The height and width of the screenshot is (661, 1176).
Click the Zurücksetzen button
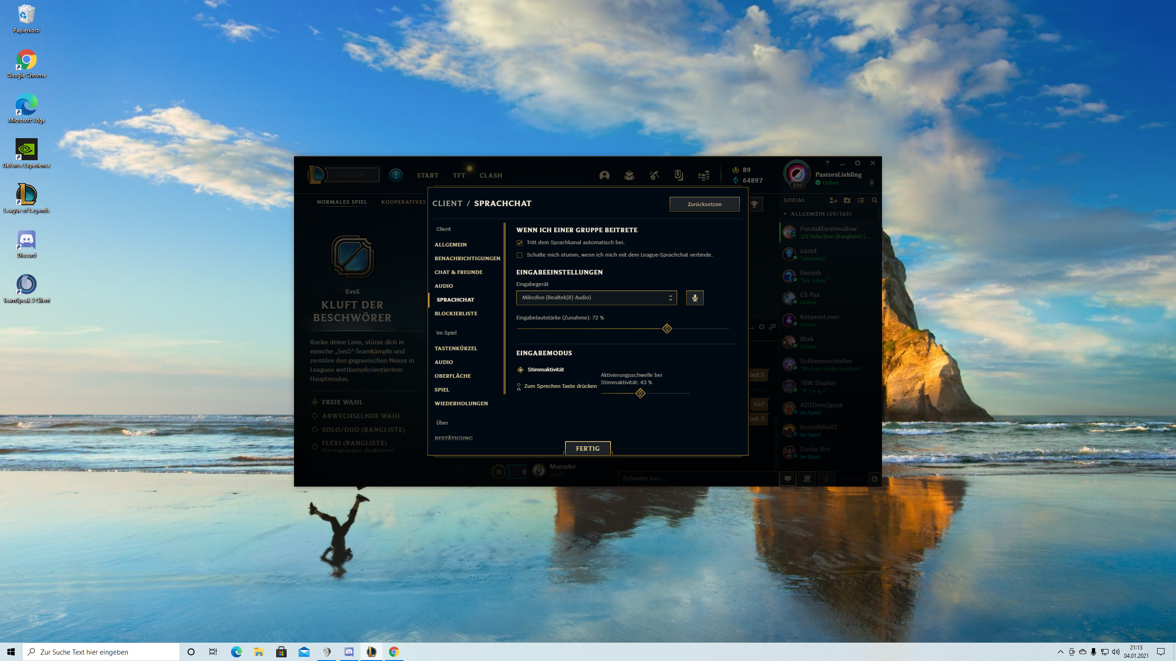click(704, 204)
